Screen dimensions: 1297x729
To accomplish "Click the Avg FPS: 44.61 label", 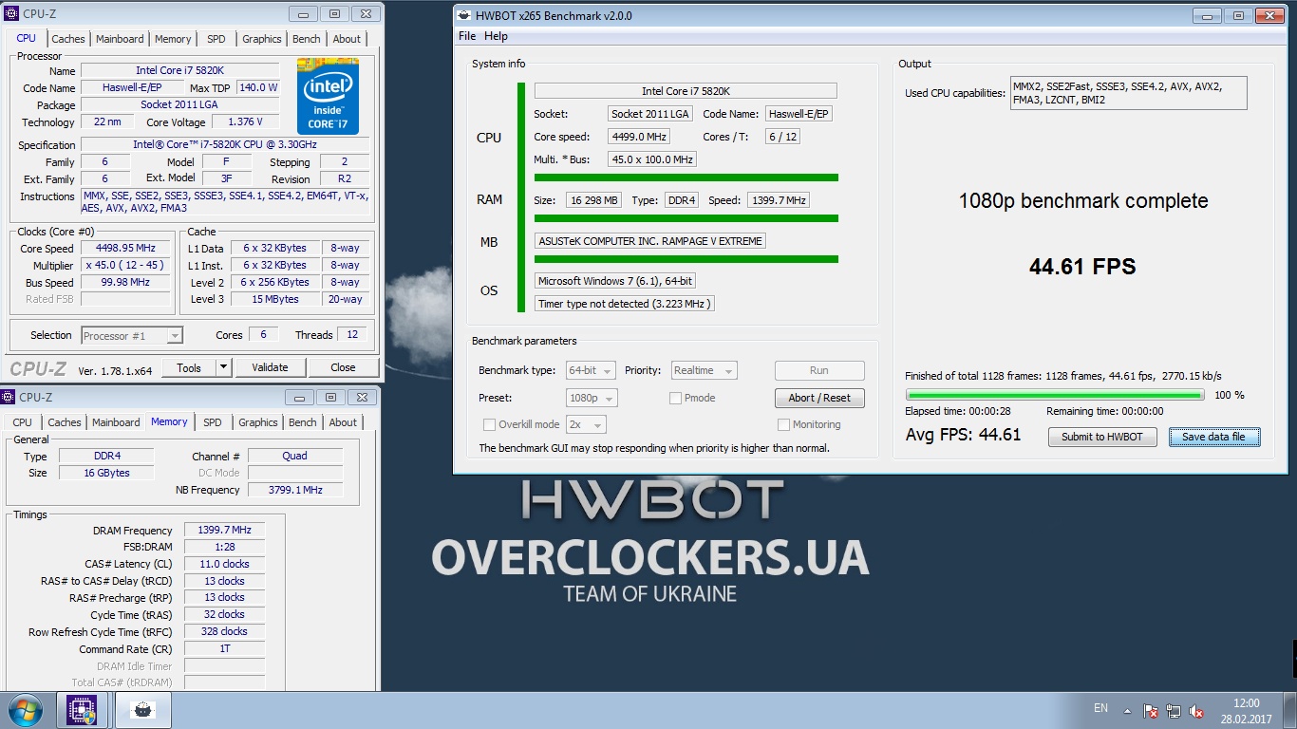I will (963, 435).
